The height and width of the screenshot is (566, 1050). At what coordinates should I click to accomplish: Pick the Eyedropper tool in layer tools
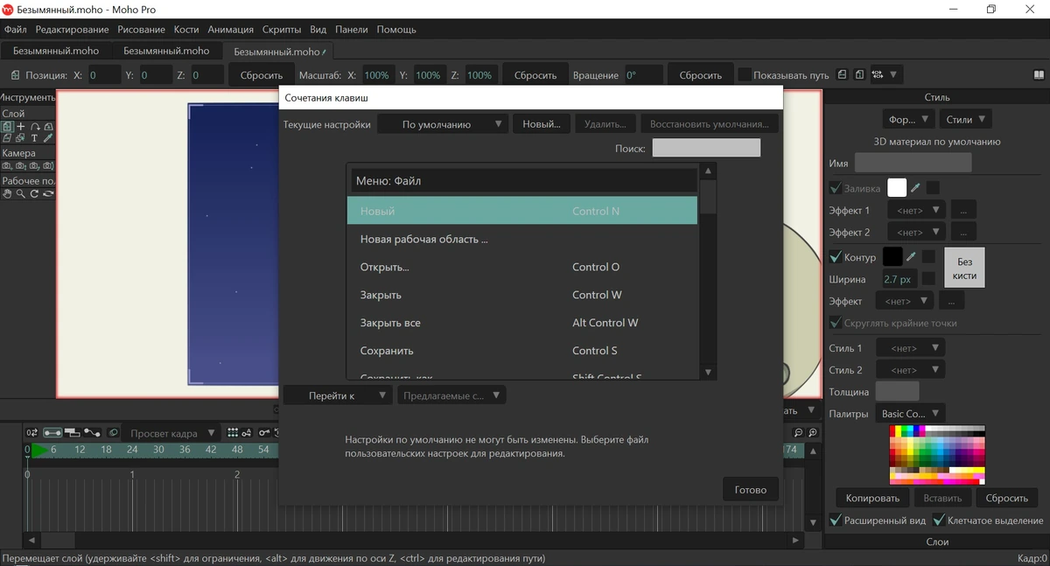coord(48,138)
